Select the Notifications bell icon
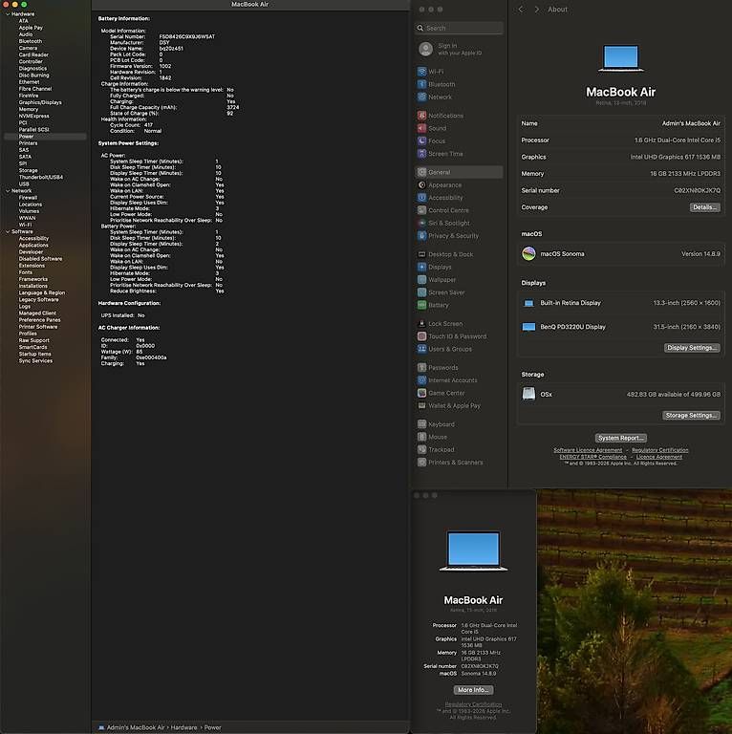The image size is (732, 734). click(x=421, y=115)
